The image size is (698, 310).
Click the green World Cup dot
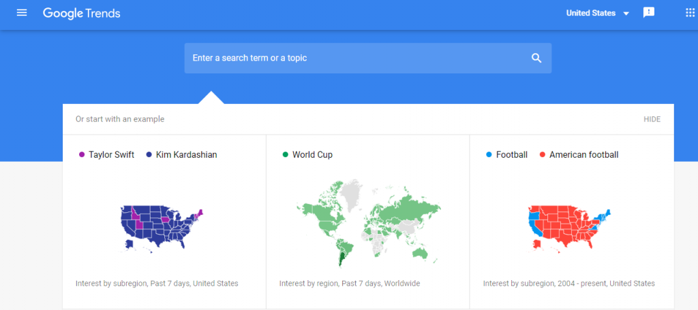(286, 155)
